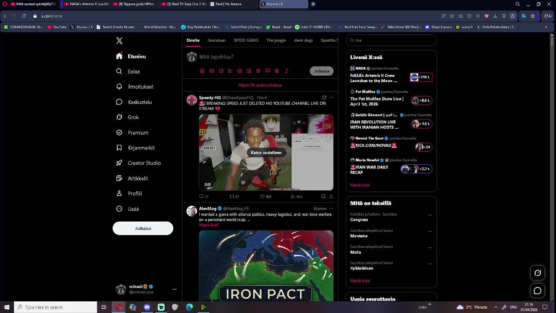The width and height of the screenshot is (556, 313).
Task: Open options for the #pääsiäinen trend
Action: [x=430, y=263]
